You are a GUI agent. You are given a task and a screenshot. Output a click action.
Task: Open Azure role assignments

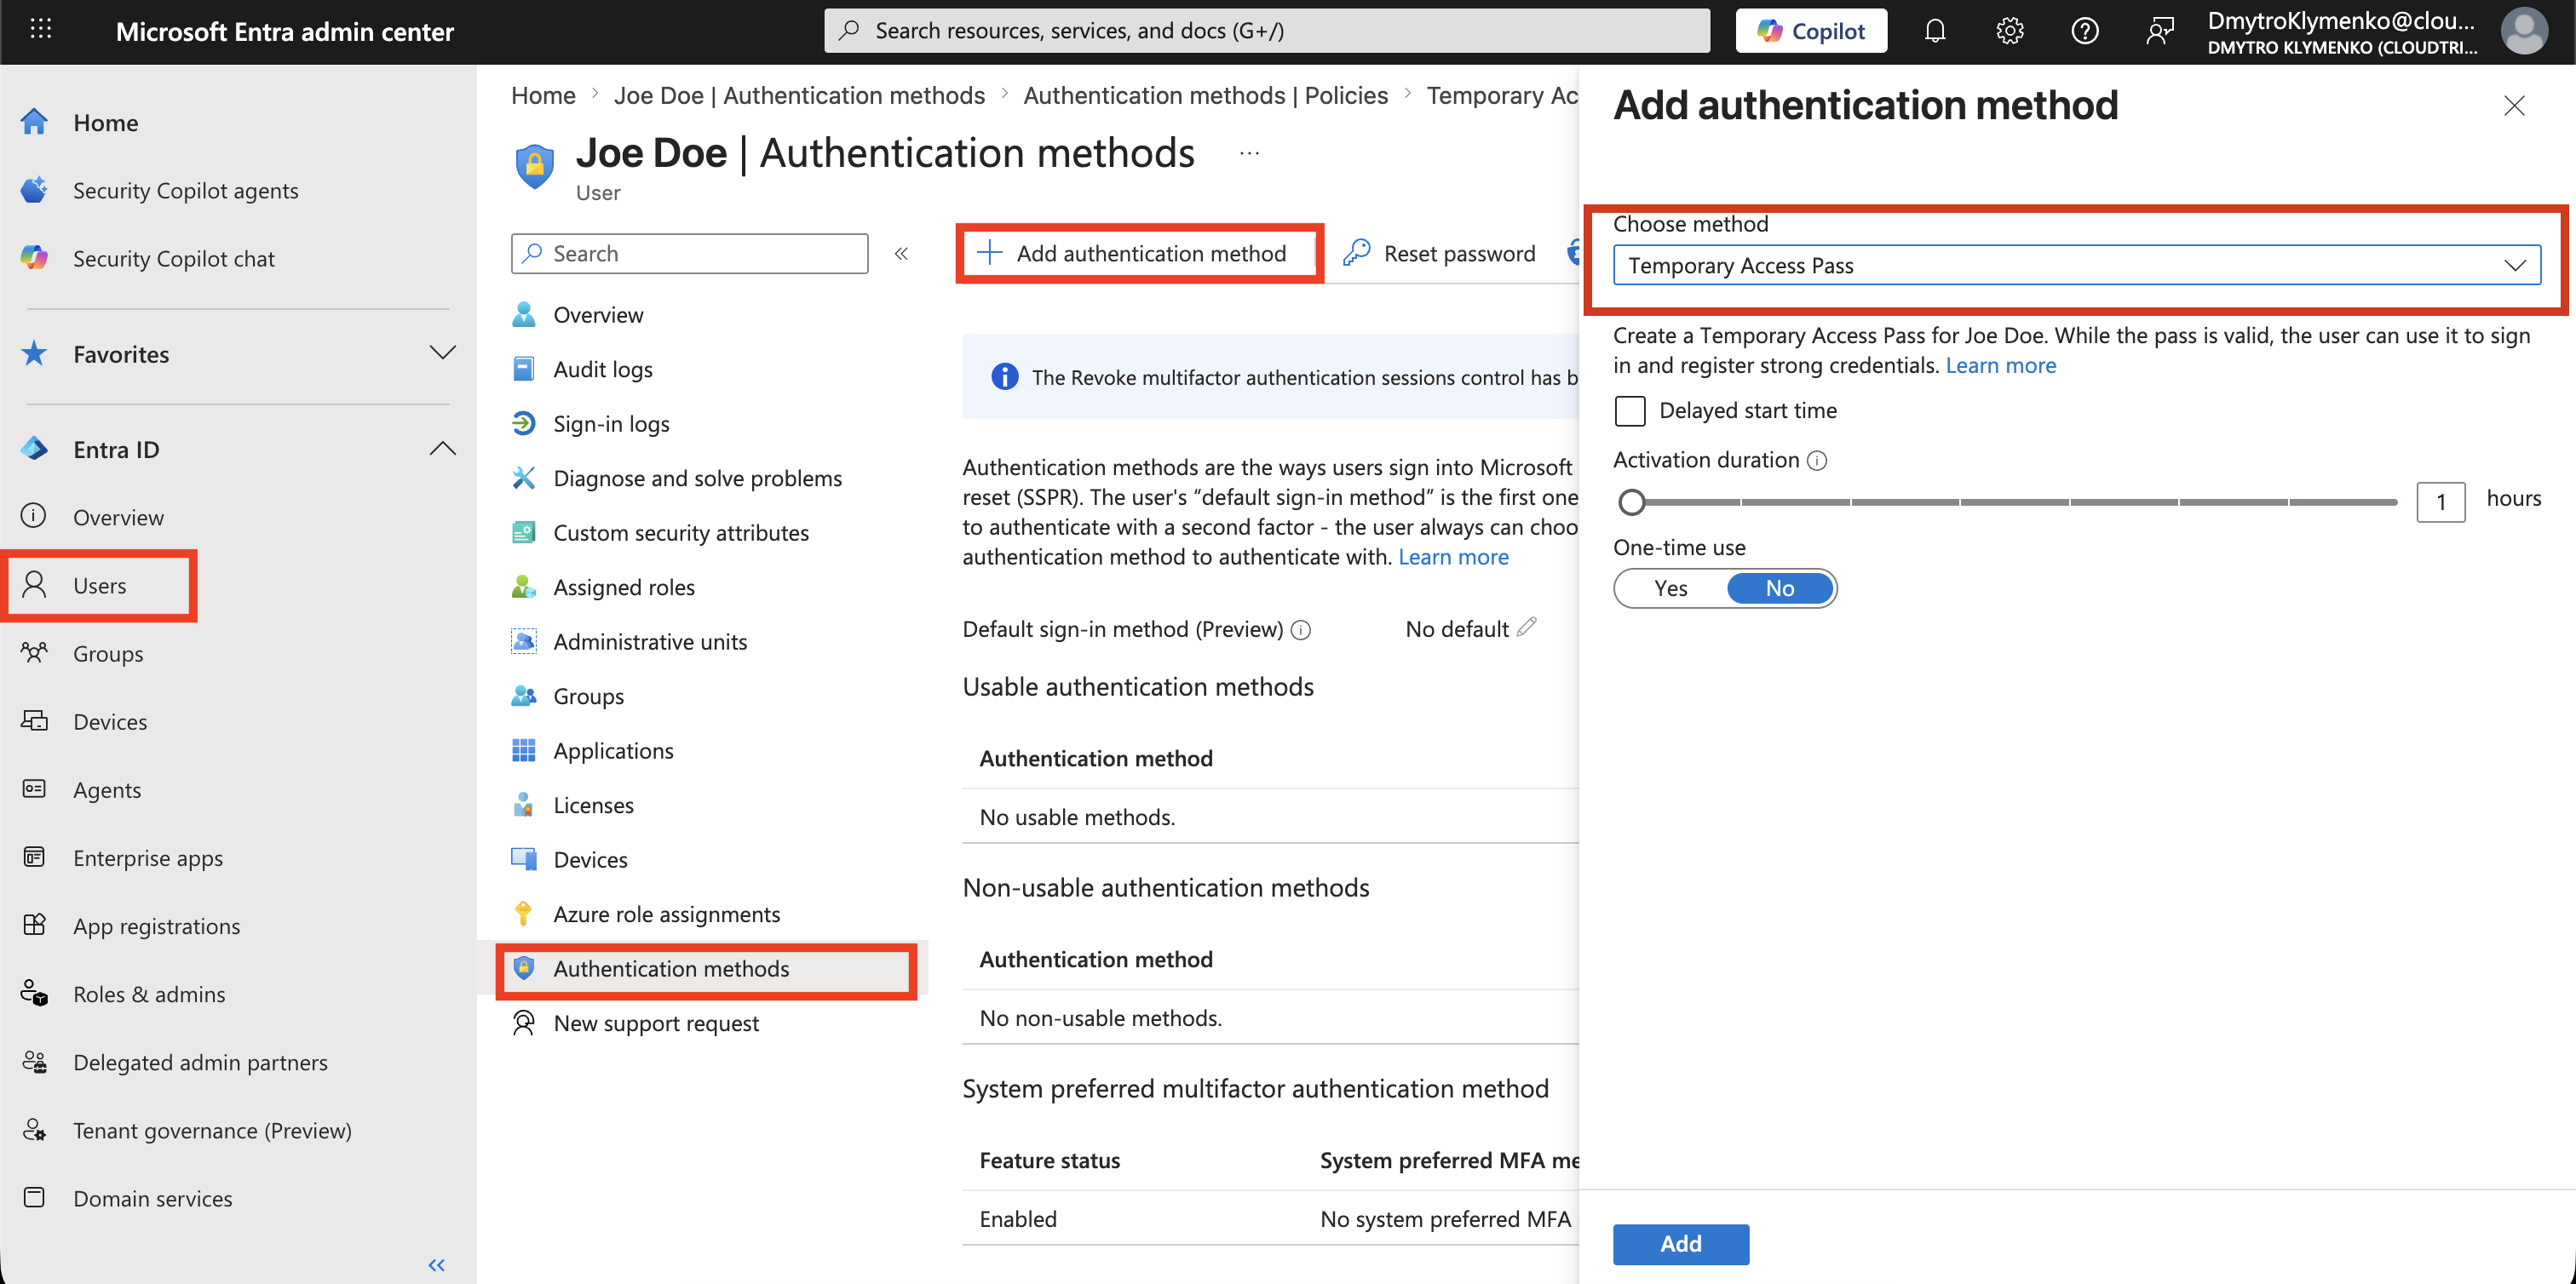coord(666,914)
